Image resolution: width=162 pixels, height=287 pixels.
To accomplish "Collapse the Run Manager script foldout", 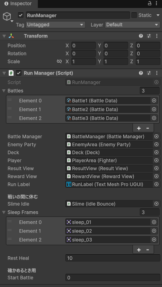I will (4, 73).
